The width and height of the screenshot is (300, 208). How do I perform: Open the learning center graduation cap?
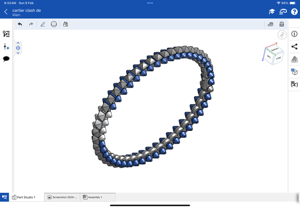point(272,12)
